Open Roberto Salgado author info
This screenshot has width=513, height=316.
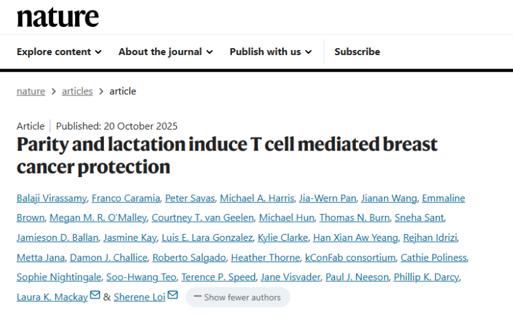[x=189, y=258]
